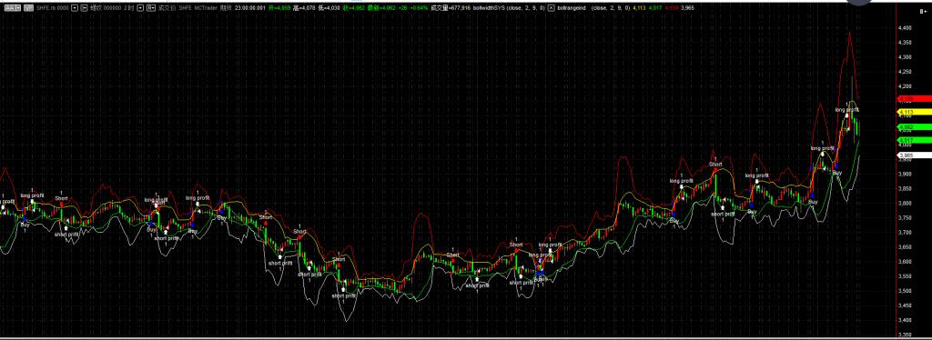
Task: Click the scale icon at the price axis top
Action: 924,11
